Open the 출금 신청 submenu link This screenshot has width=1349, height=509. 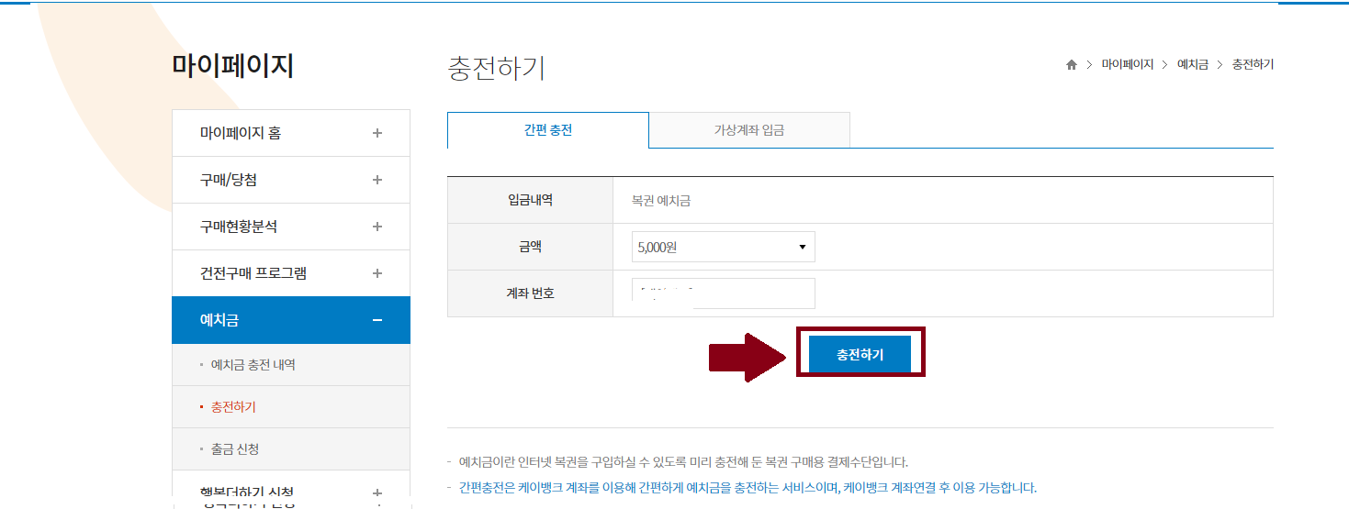[x=235, y=449]
